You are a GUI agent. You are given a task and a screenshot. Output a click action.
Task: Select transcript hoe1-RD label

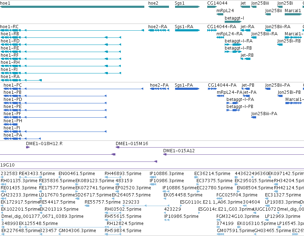[10, 41]
